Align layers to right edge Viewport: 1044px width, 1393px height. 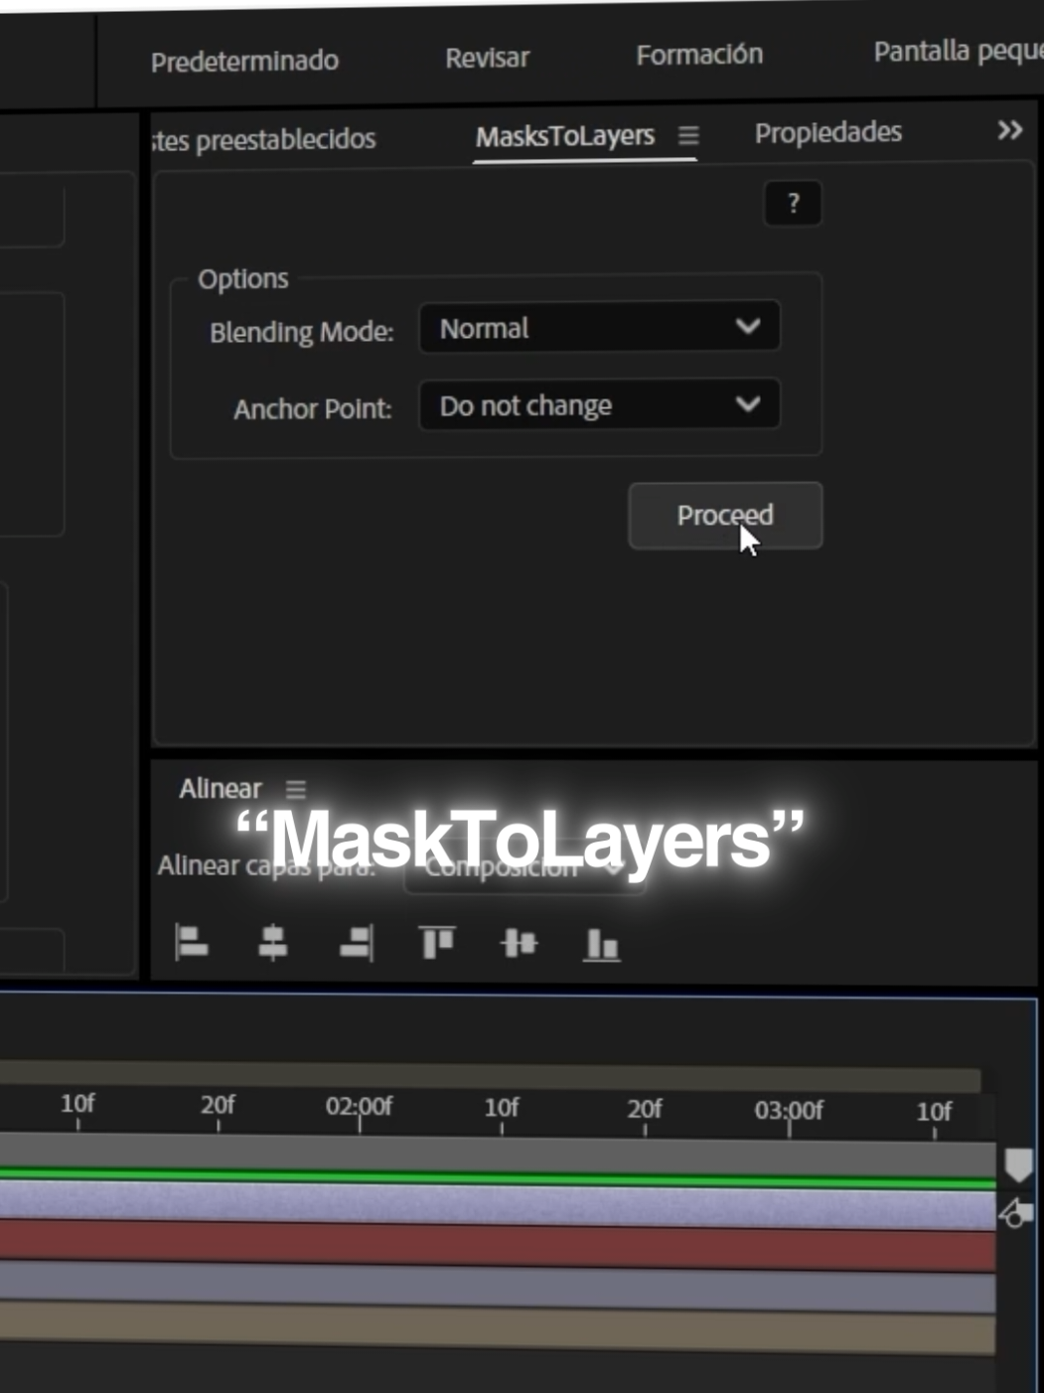[x=356, y=943]
